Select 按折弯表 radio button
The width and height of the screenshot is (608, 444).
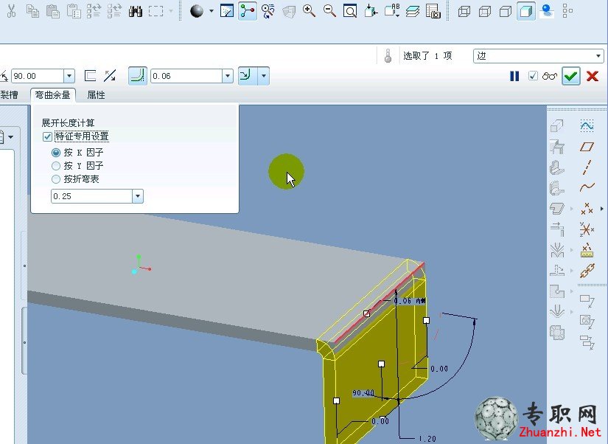(56, 179)
